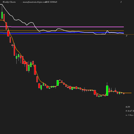134x134 pixels.
Task: Click the axis label '1' at top
Action: 121,2
